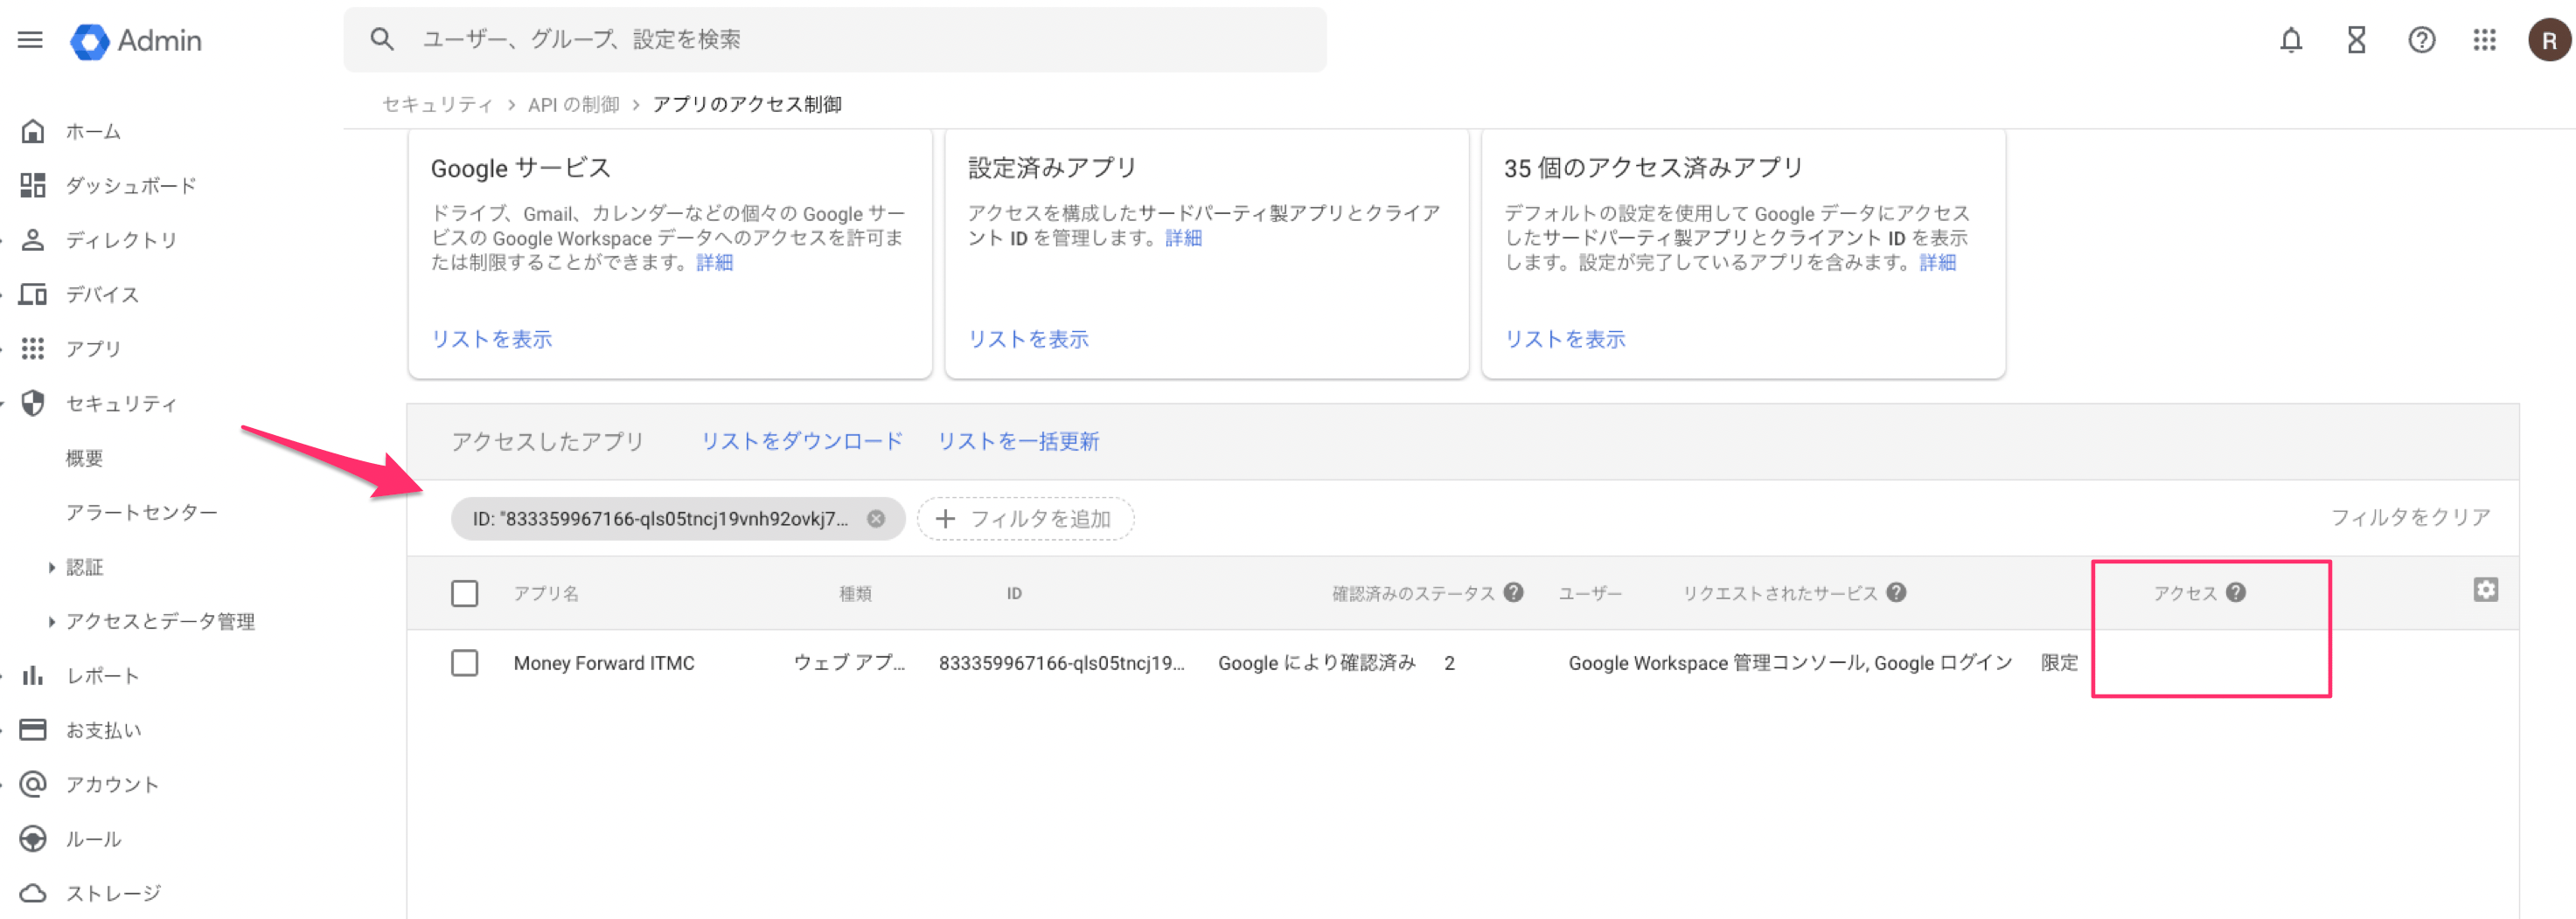Click the ユーザー column header
2576x919 pixels.
click(x=1590, y=593)
